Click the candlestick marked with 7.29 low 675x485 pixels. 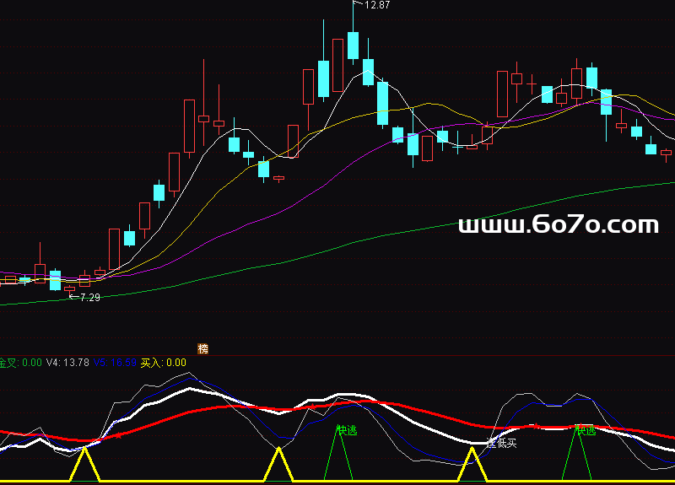69,288
